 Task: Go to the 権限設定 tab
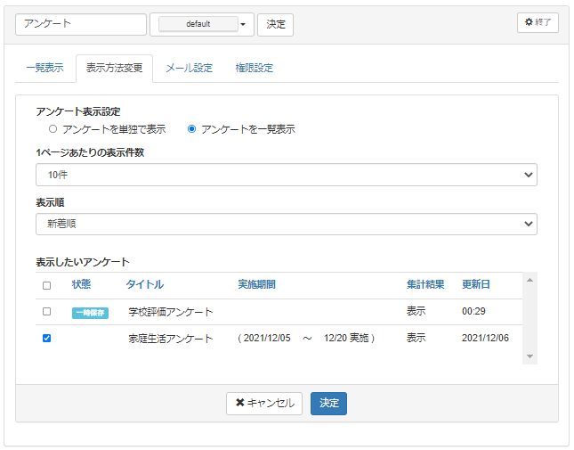click(x=254, y=68)
